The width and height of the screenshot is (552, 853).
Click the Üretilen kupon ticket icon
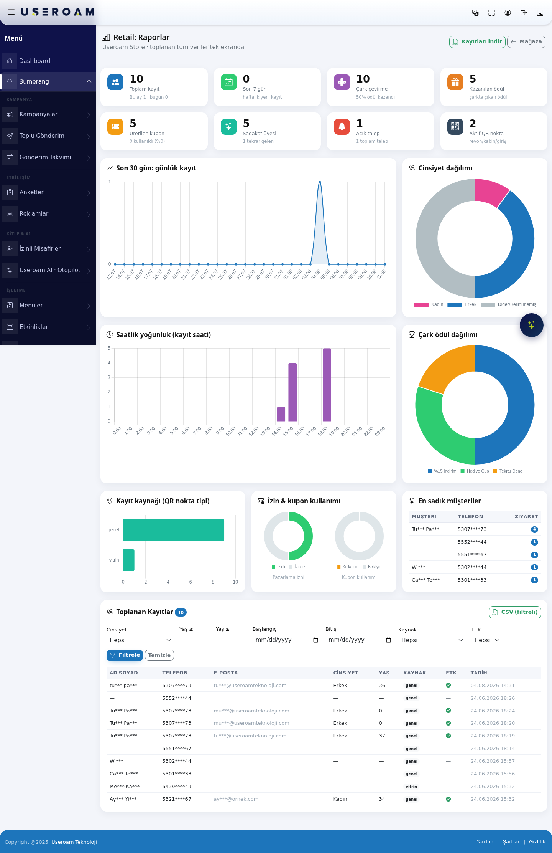click(115, 127)
